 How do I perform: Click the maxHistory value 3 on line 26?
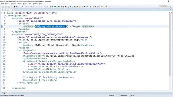coord(39,80)
